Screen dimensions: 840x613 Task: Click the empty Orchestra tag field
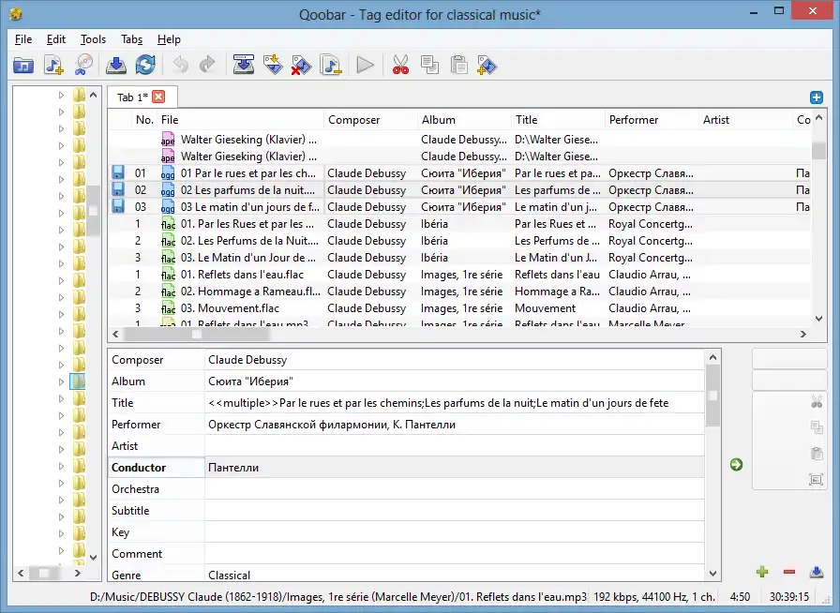click(454, 489)
